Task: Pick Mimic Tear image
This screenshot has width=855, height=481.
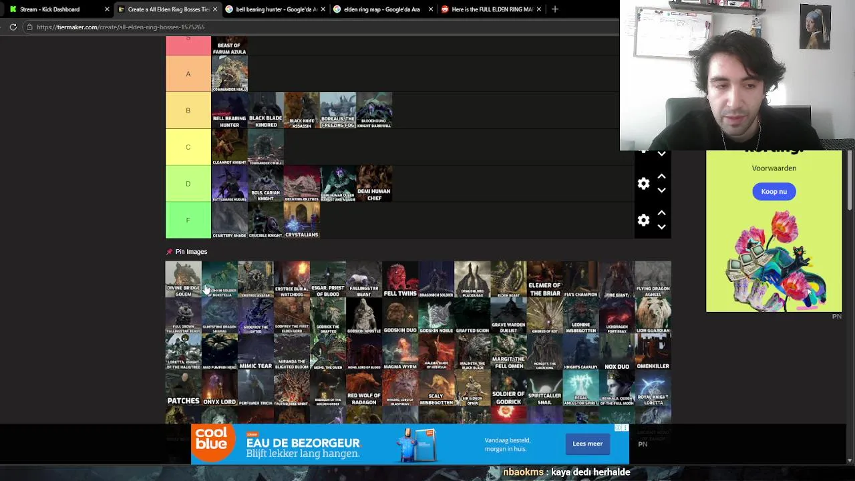Action: [x=255, y=351]
